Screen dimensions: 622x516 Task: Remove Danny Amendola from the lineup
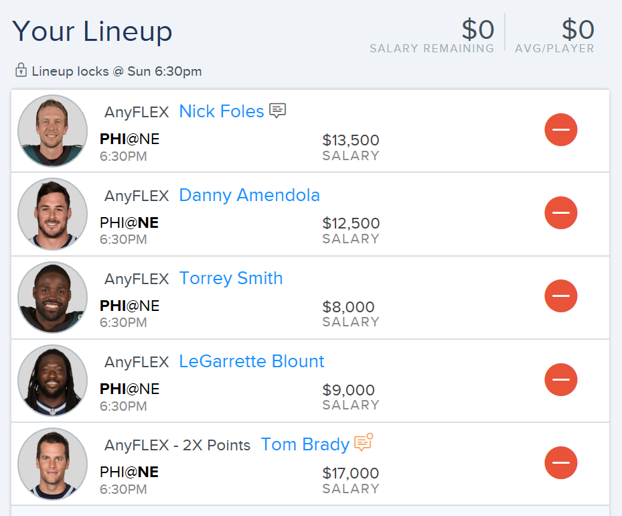[x=560, y=212]
